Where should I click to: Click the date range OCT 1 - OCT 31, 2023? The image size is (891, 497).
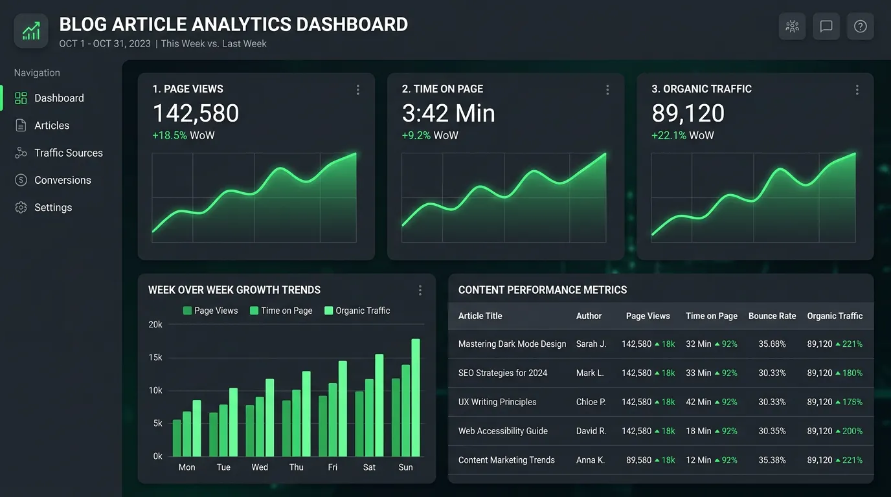pyautogui.click(x=105, y=44)
